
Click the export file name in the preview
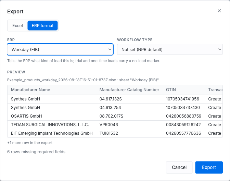tap(62, 80)
